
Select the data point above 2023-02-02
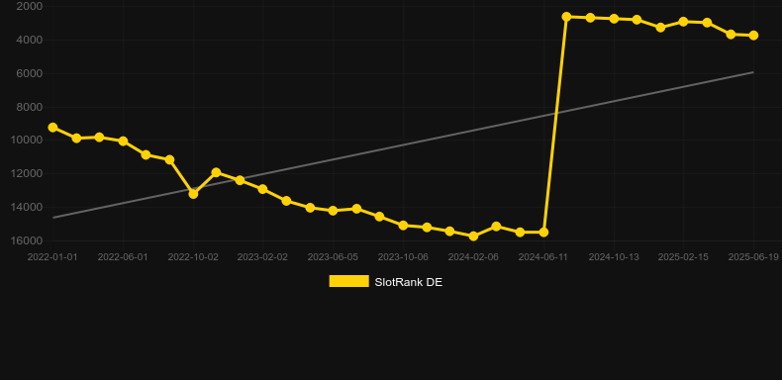263,189
